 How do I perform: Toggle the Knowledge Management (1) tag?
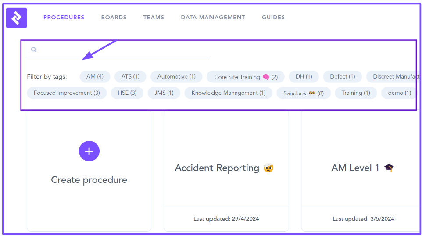point(229,93)
